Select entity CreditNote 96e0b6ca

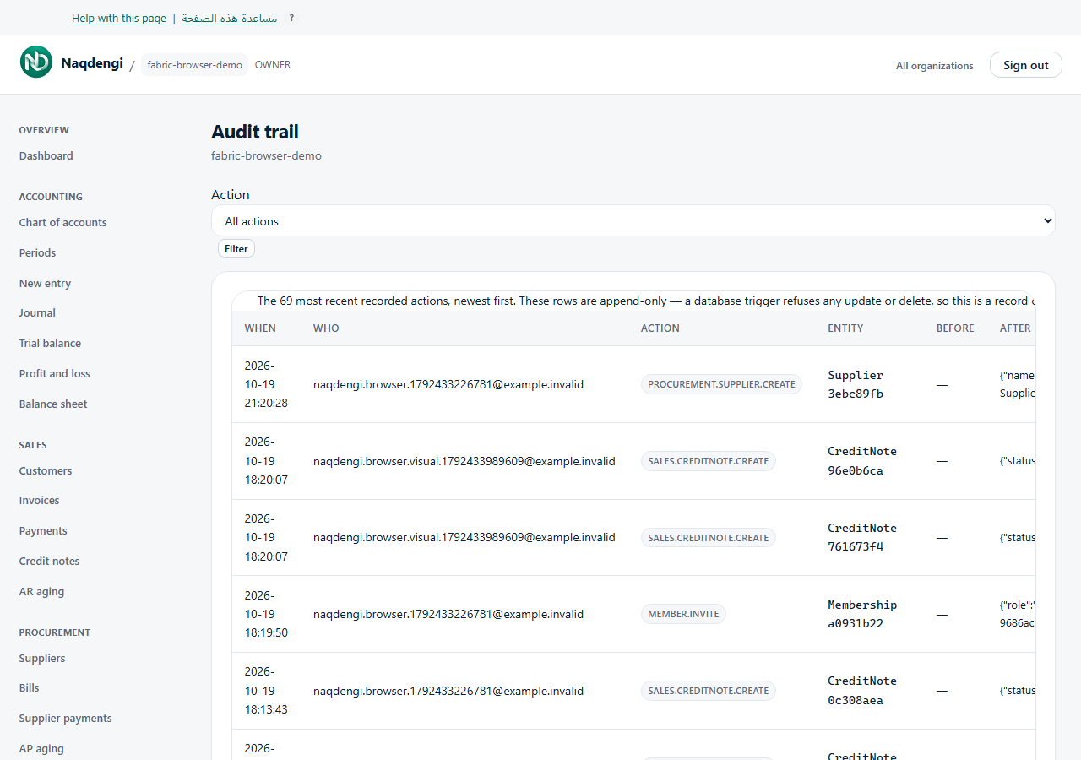click(x=862, y=461)
